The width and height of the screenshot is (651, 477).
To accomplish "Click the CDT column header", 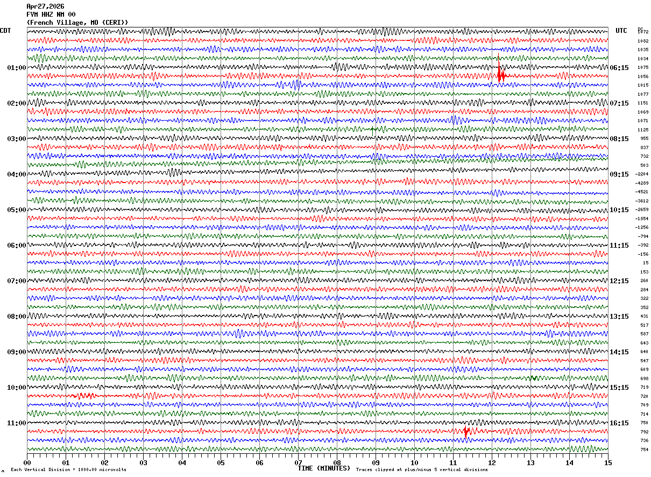I will click(5, 31).
